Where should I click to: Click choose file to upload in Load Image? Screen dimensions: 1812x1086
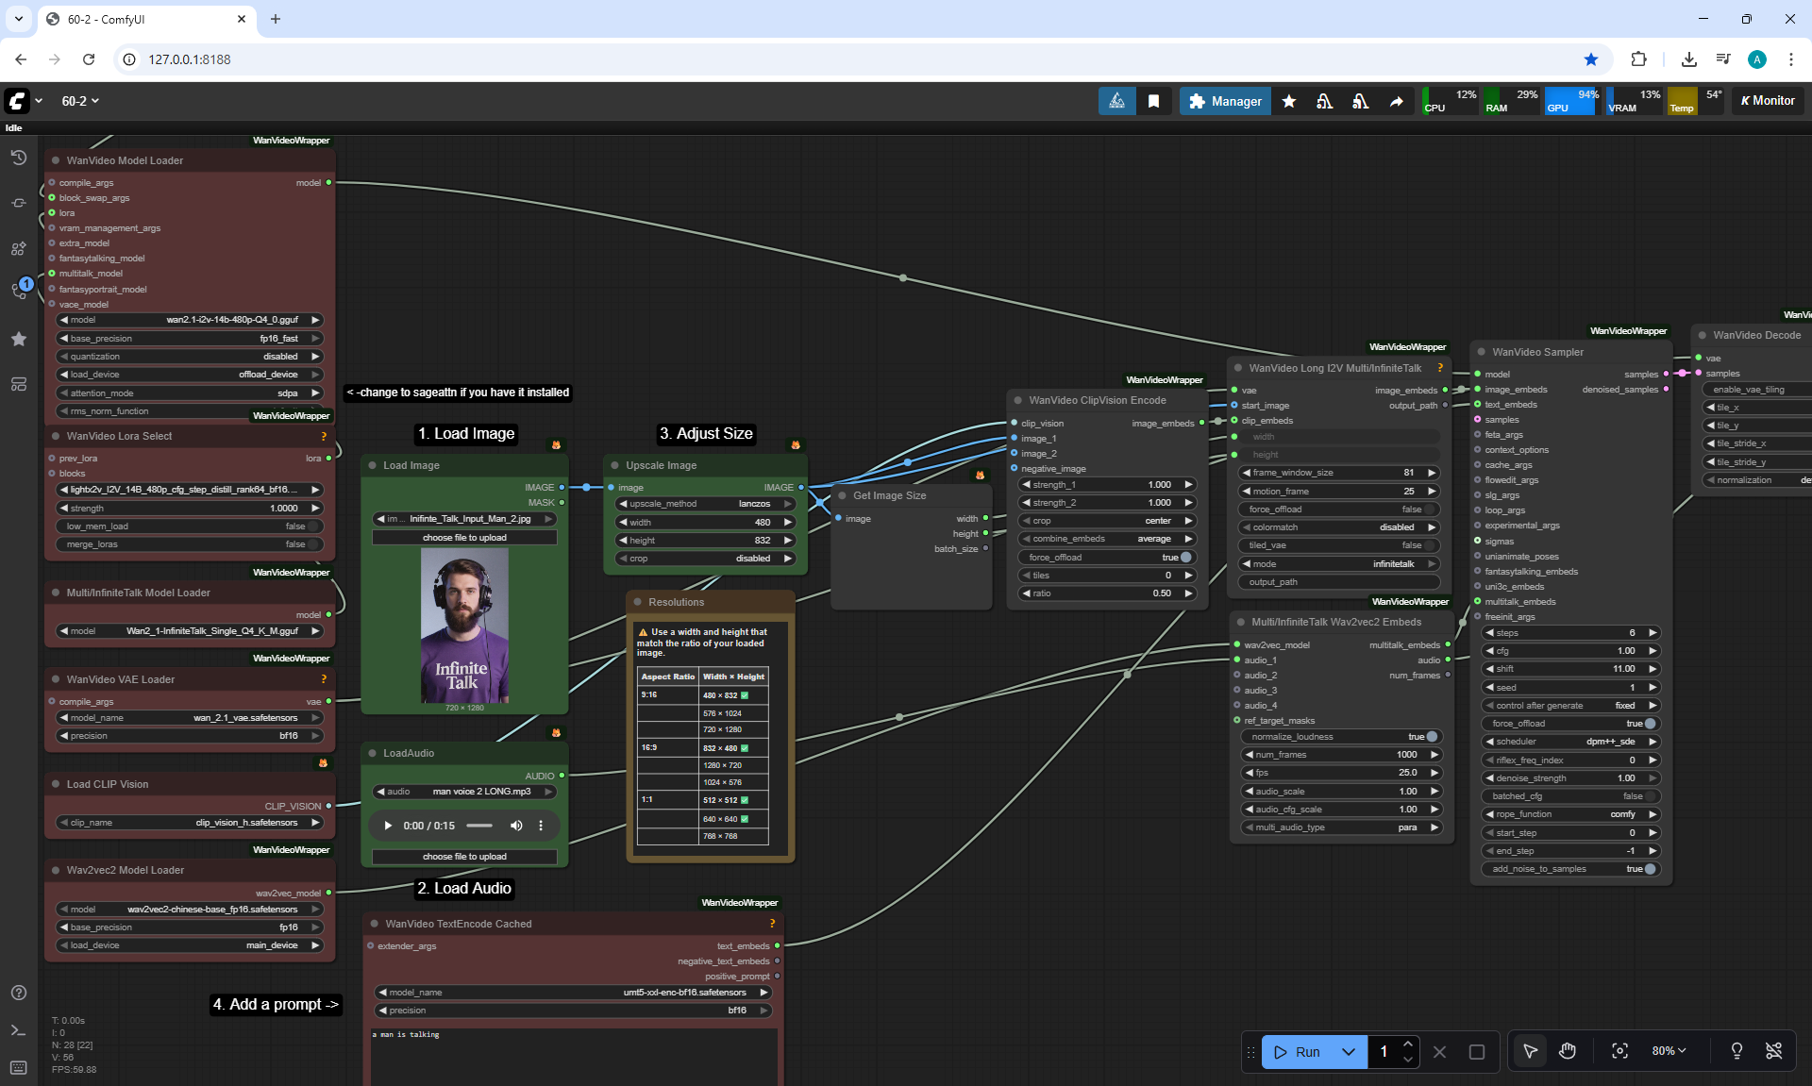464,538
